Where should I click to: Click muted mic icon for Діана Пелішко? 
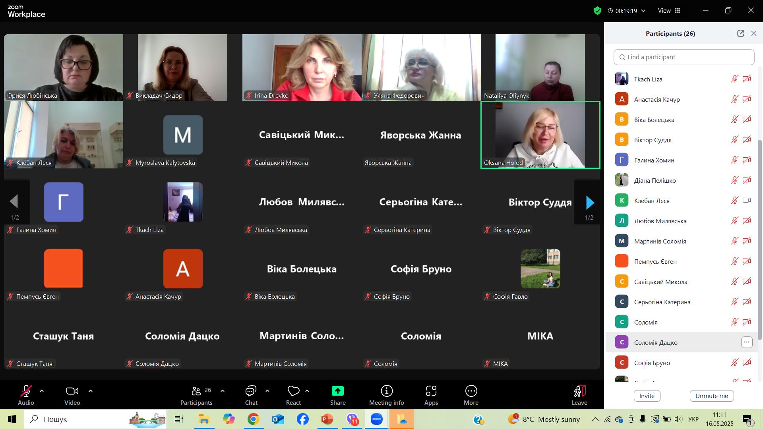pos(734,180)
